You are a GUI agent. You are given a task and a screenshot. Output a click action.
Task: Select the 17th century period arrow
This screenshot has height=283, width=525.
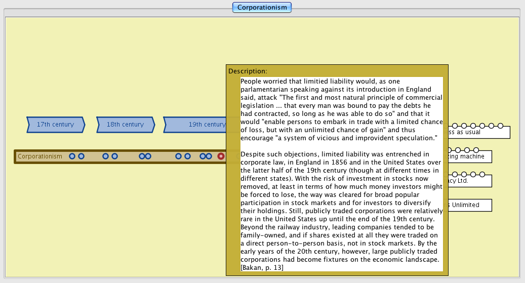[x=56, y=125]
